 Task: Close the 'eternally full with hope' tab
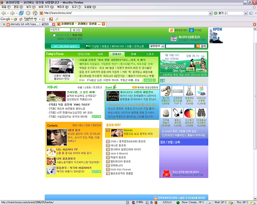(x=54, y=24)
